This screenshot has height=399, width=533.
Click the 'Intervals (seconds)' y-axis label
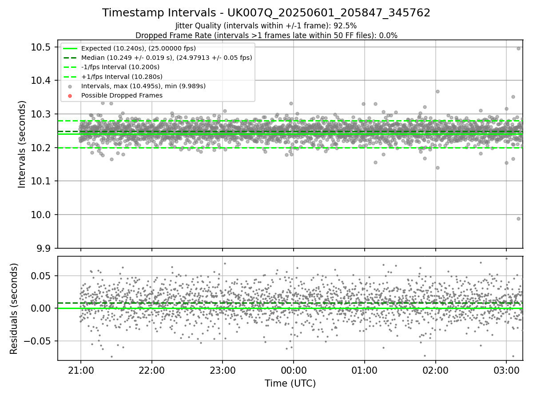pos(22,144)
